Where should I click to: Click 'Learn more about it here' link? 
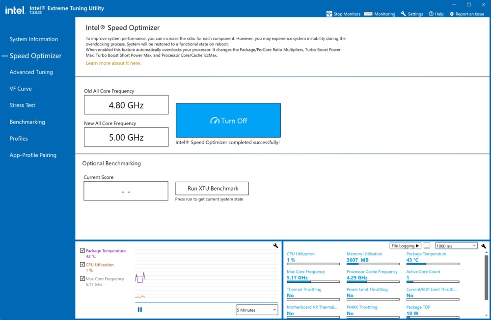(x=113, y=63)
